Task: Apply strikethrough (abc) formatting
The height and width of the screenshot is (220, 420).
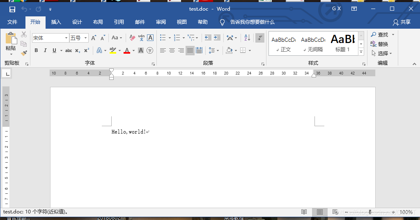Action: [x=69, y=50]
